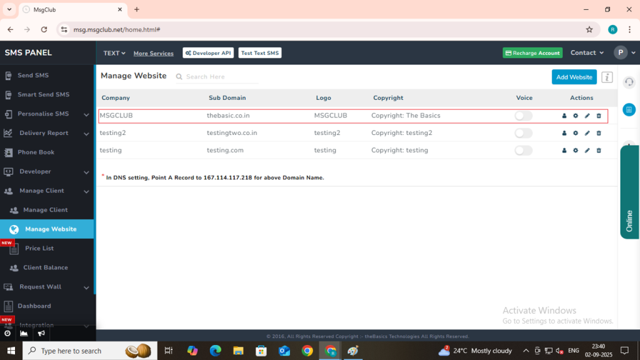Viewport: 640px width, 360px height.
Task: Open Chrome's three-dot menu
Action: click(629, 29)
